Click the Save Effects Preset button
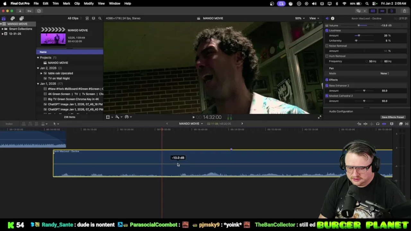 click(393, 117)
